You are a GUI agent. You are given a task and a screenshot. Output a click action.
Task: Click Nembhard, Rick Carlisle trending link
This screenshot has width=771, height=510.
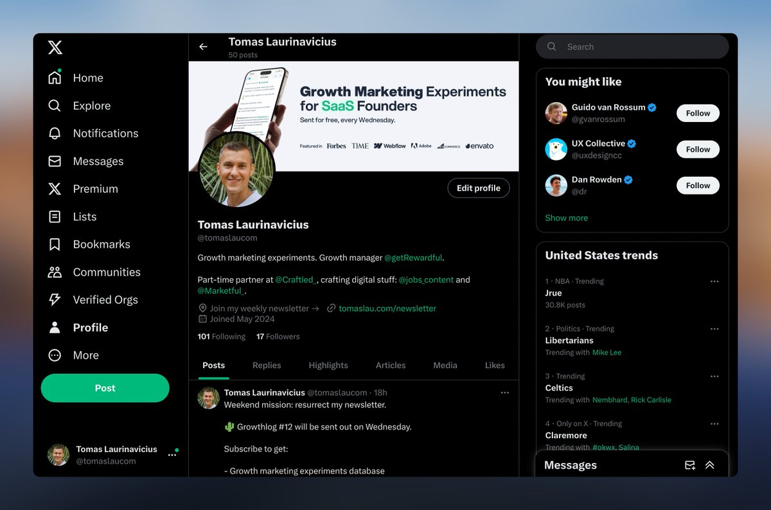point(632,400)
